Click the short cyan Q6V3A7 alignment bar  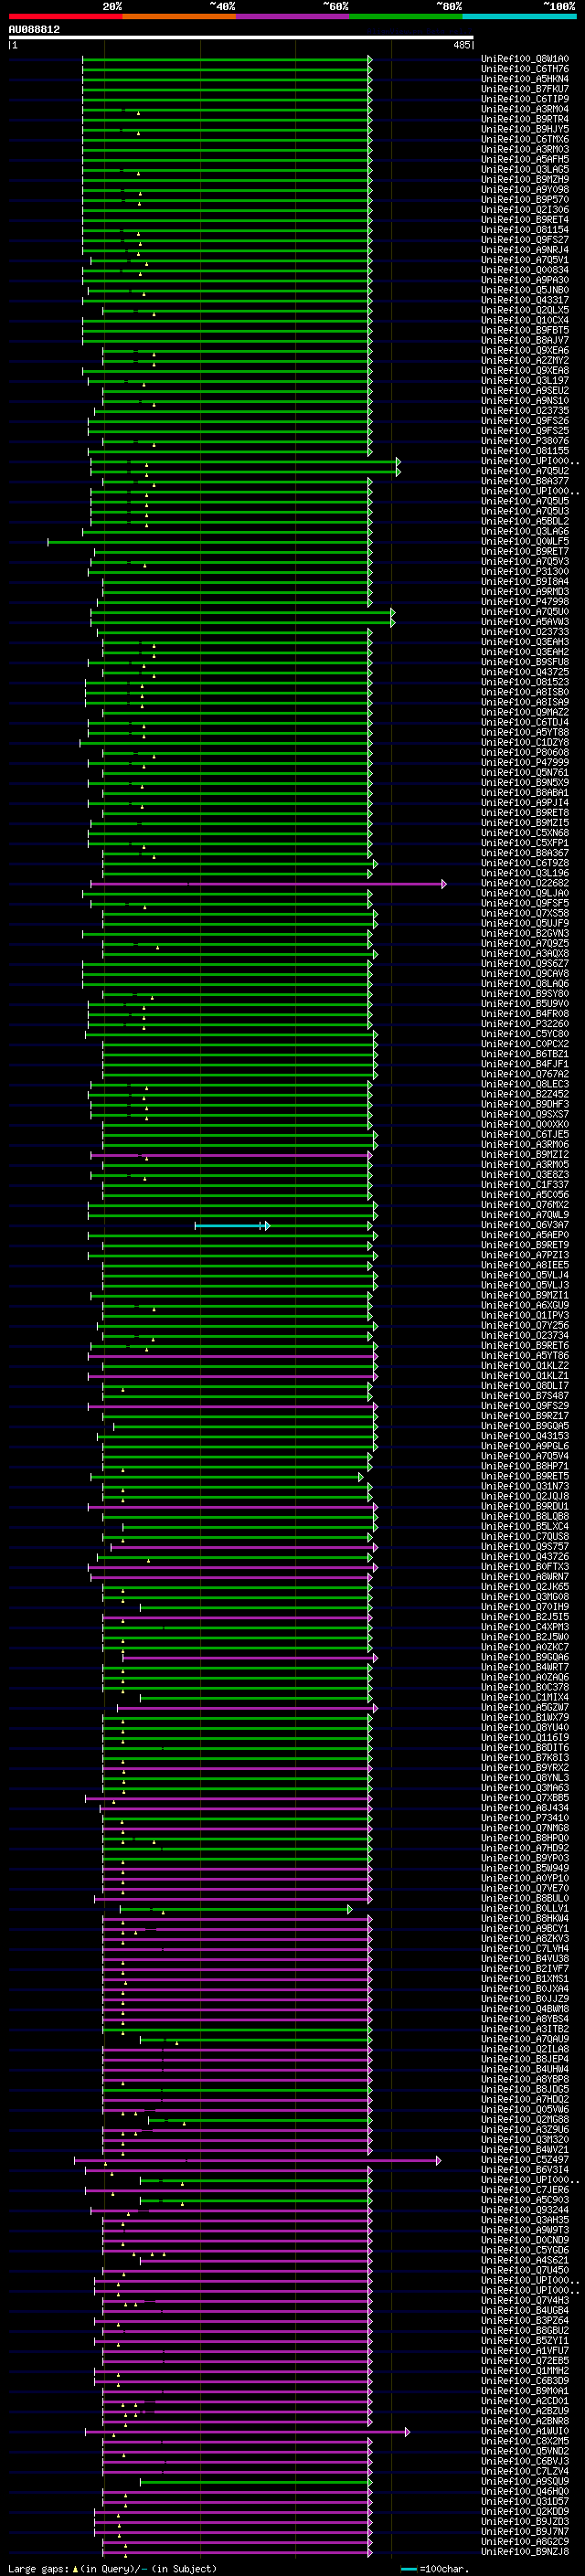(x=232, y=1225)
